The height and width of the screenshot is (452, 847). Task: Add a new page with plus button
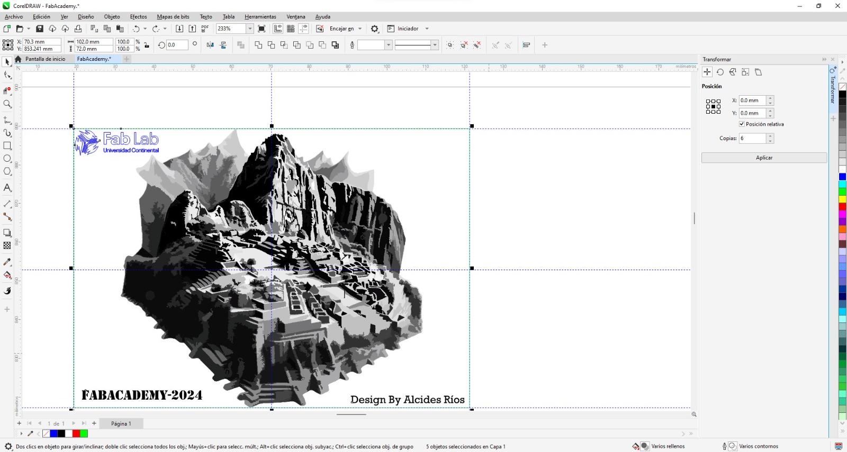94,423
